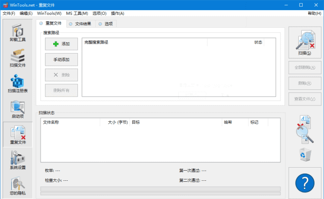
Task: Click the 枚举: --- status text
Action: pyautogui.click(x=53, y=171)
